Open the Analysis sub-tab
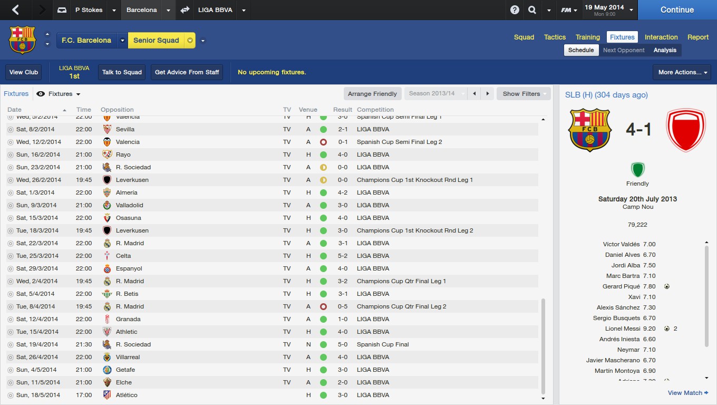Screen dimensions: 717x405 coord(664,50)
